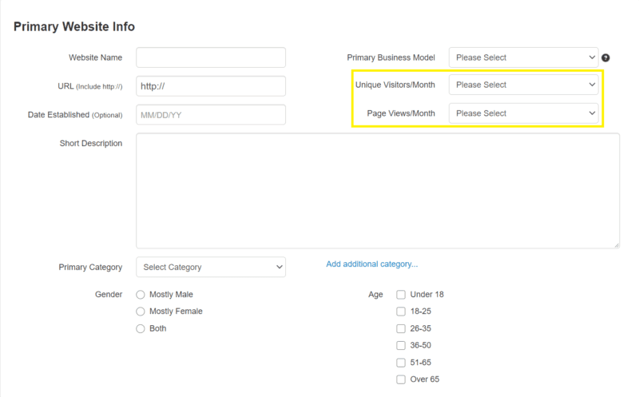Click the help icon beside Primary Business Model
This screenshot has width=639, height=397.
[x=605, y=58]
